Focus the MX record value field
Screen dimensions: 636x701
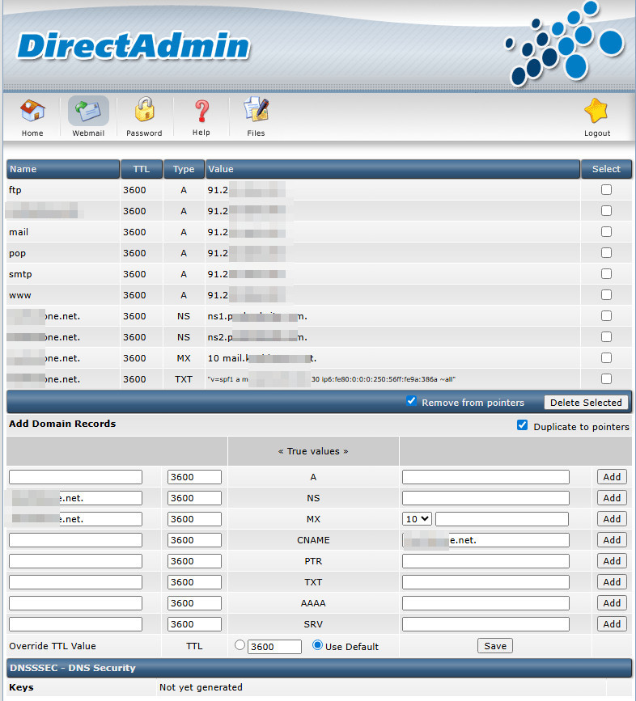click(x=502, y=519)
